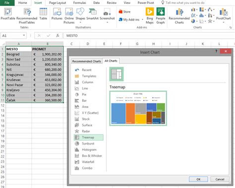Switch to the Page Layout tab
Viewport: 235px width, 188px height.
coord(58,3)
